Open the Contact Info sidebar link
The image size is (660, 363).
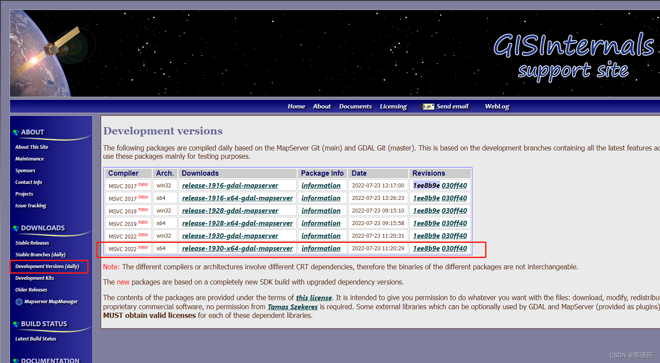29,182
